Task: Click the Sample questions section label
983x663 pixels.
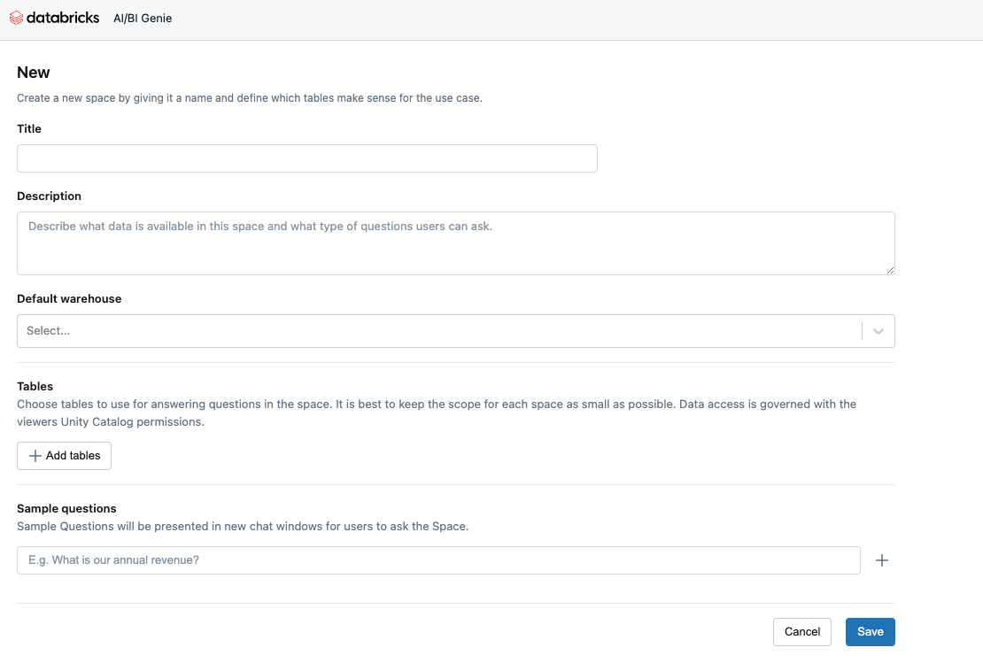Action: (66, 508)
